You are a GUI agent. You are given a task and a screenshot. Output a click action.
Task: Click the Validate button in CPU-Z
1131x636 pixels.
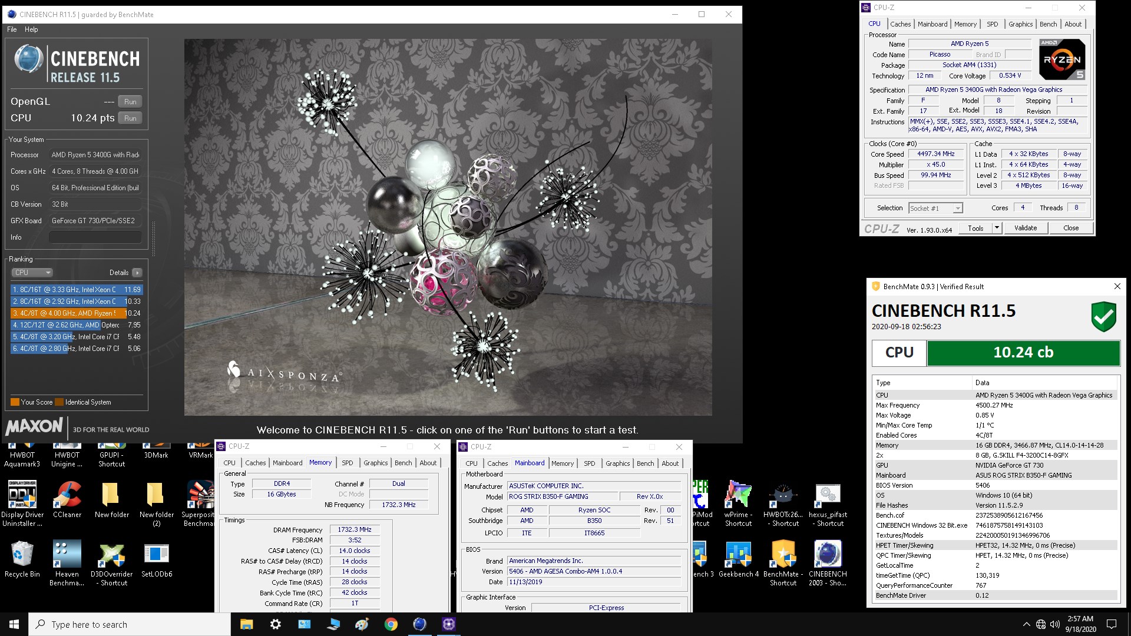tap(1025, 228)
